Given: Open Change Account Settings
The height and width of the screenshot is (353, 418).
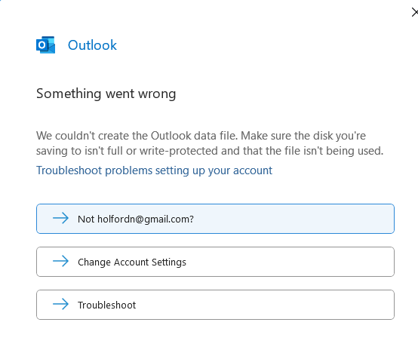Looking at the screenshot, I should point(215,262).
